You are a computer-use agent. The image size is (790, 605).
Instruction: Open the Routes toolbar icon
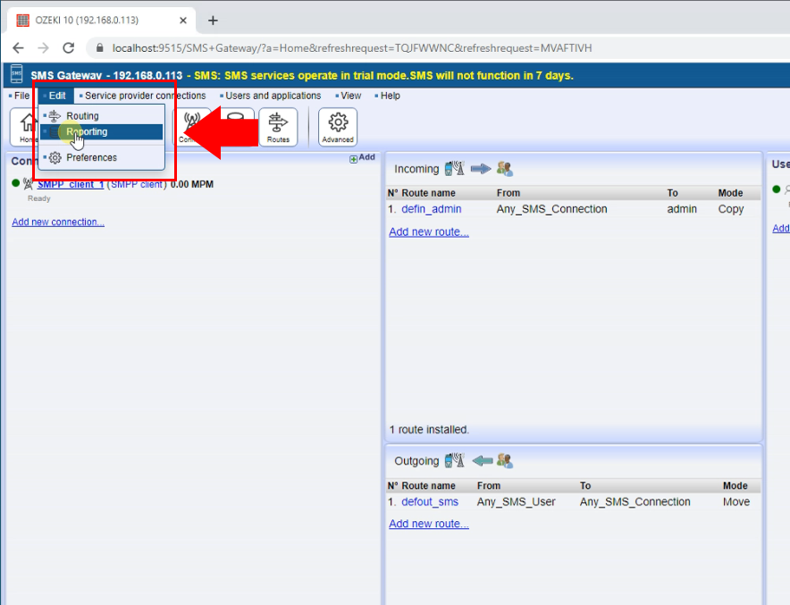(x=278, y=127)
